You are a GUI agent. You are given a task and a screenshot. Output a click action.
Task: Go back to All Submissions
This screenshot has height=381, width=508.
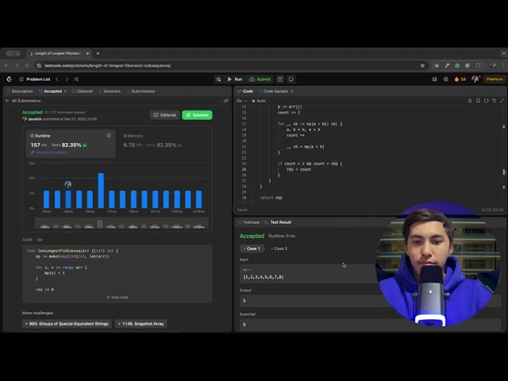23,101
